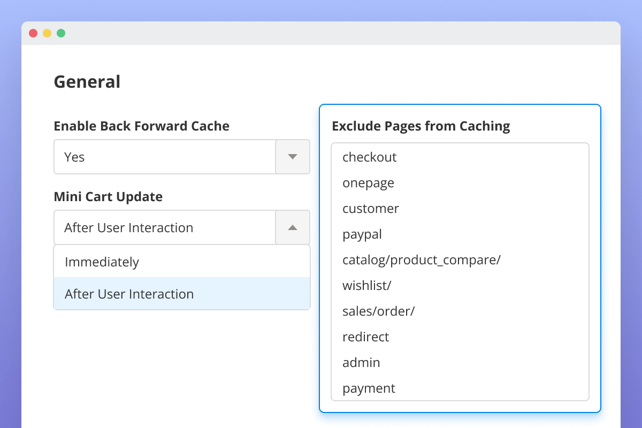Select onepage in the excluded pages list

368,182
